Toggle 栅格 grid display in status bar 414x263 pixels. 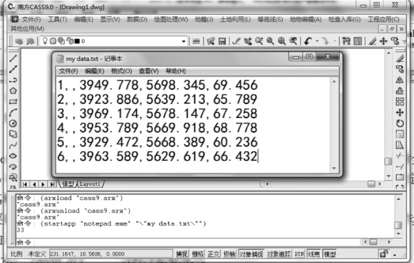click(198, 254)
